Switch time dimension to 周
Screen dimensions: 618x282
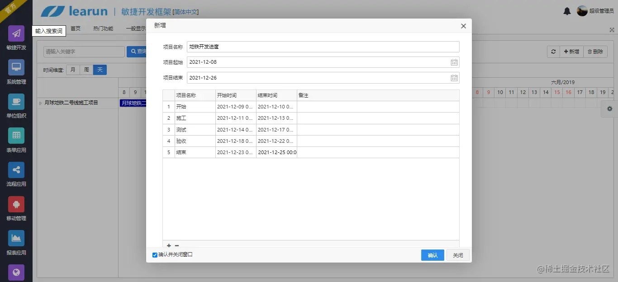(86, 70)
